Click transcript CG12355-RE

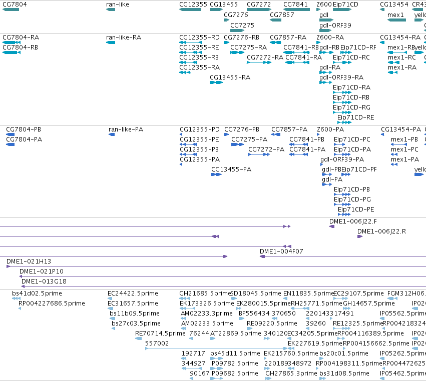coord(199,47)
